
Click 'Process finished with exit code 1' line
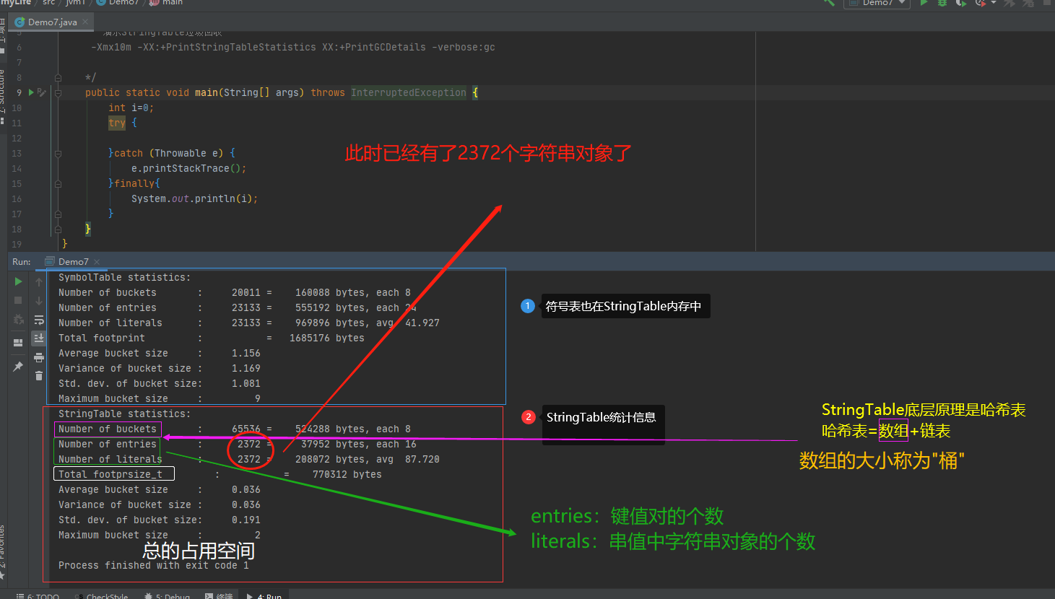coord(154,565)
